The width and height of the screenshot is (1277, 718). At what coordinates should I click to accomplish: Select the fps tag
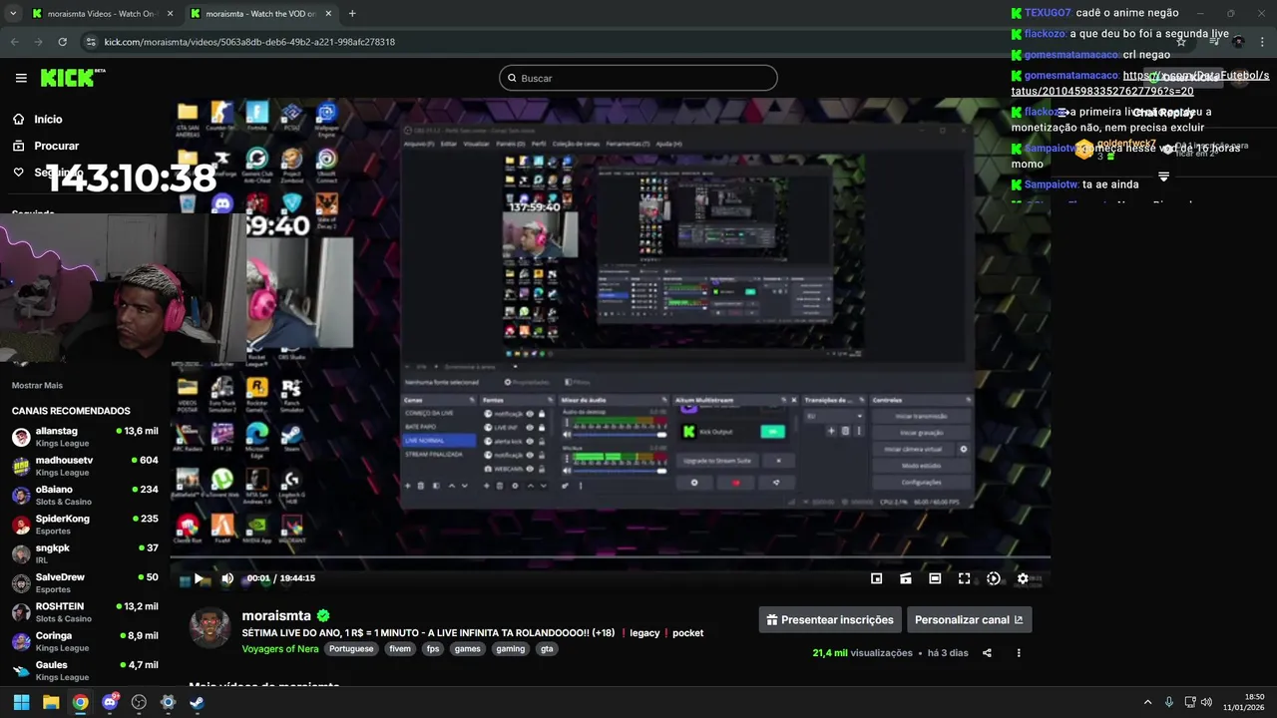433,648
